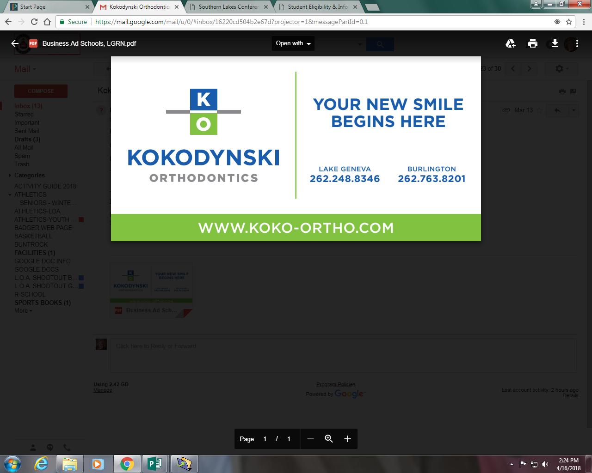Open ACTIVITY GUIDE 2018 label
The image size is (592, 473).
pyautogui.click(x=45, y=186)
